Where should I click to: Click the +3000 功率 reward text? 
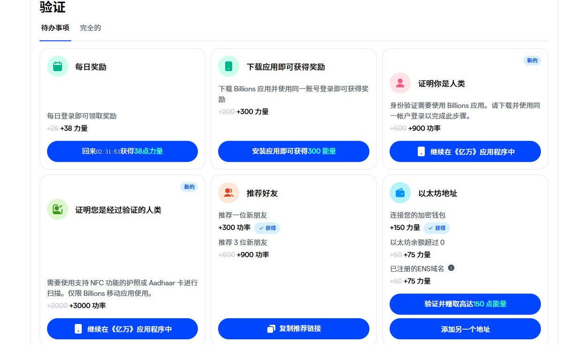pos(88,305)
